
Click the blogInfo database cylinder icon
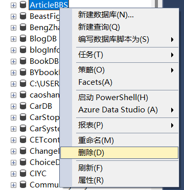[x=23, y=50]
